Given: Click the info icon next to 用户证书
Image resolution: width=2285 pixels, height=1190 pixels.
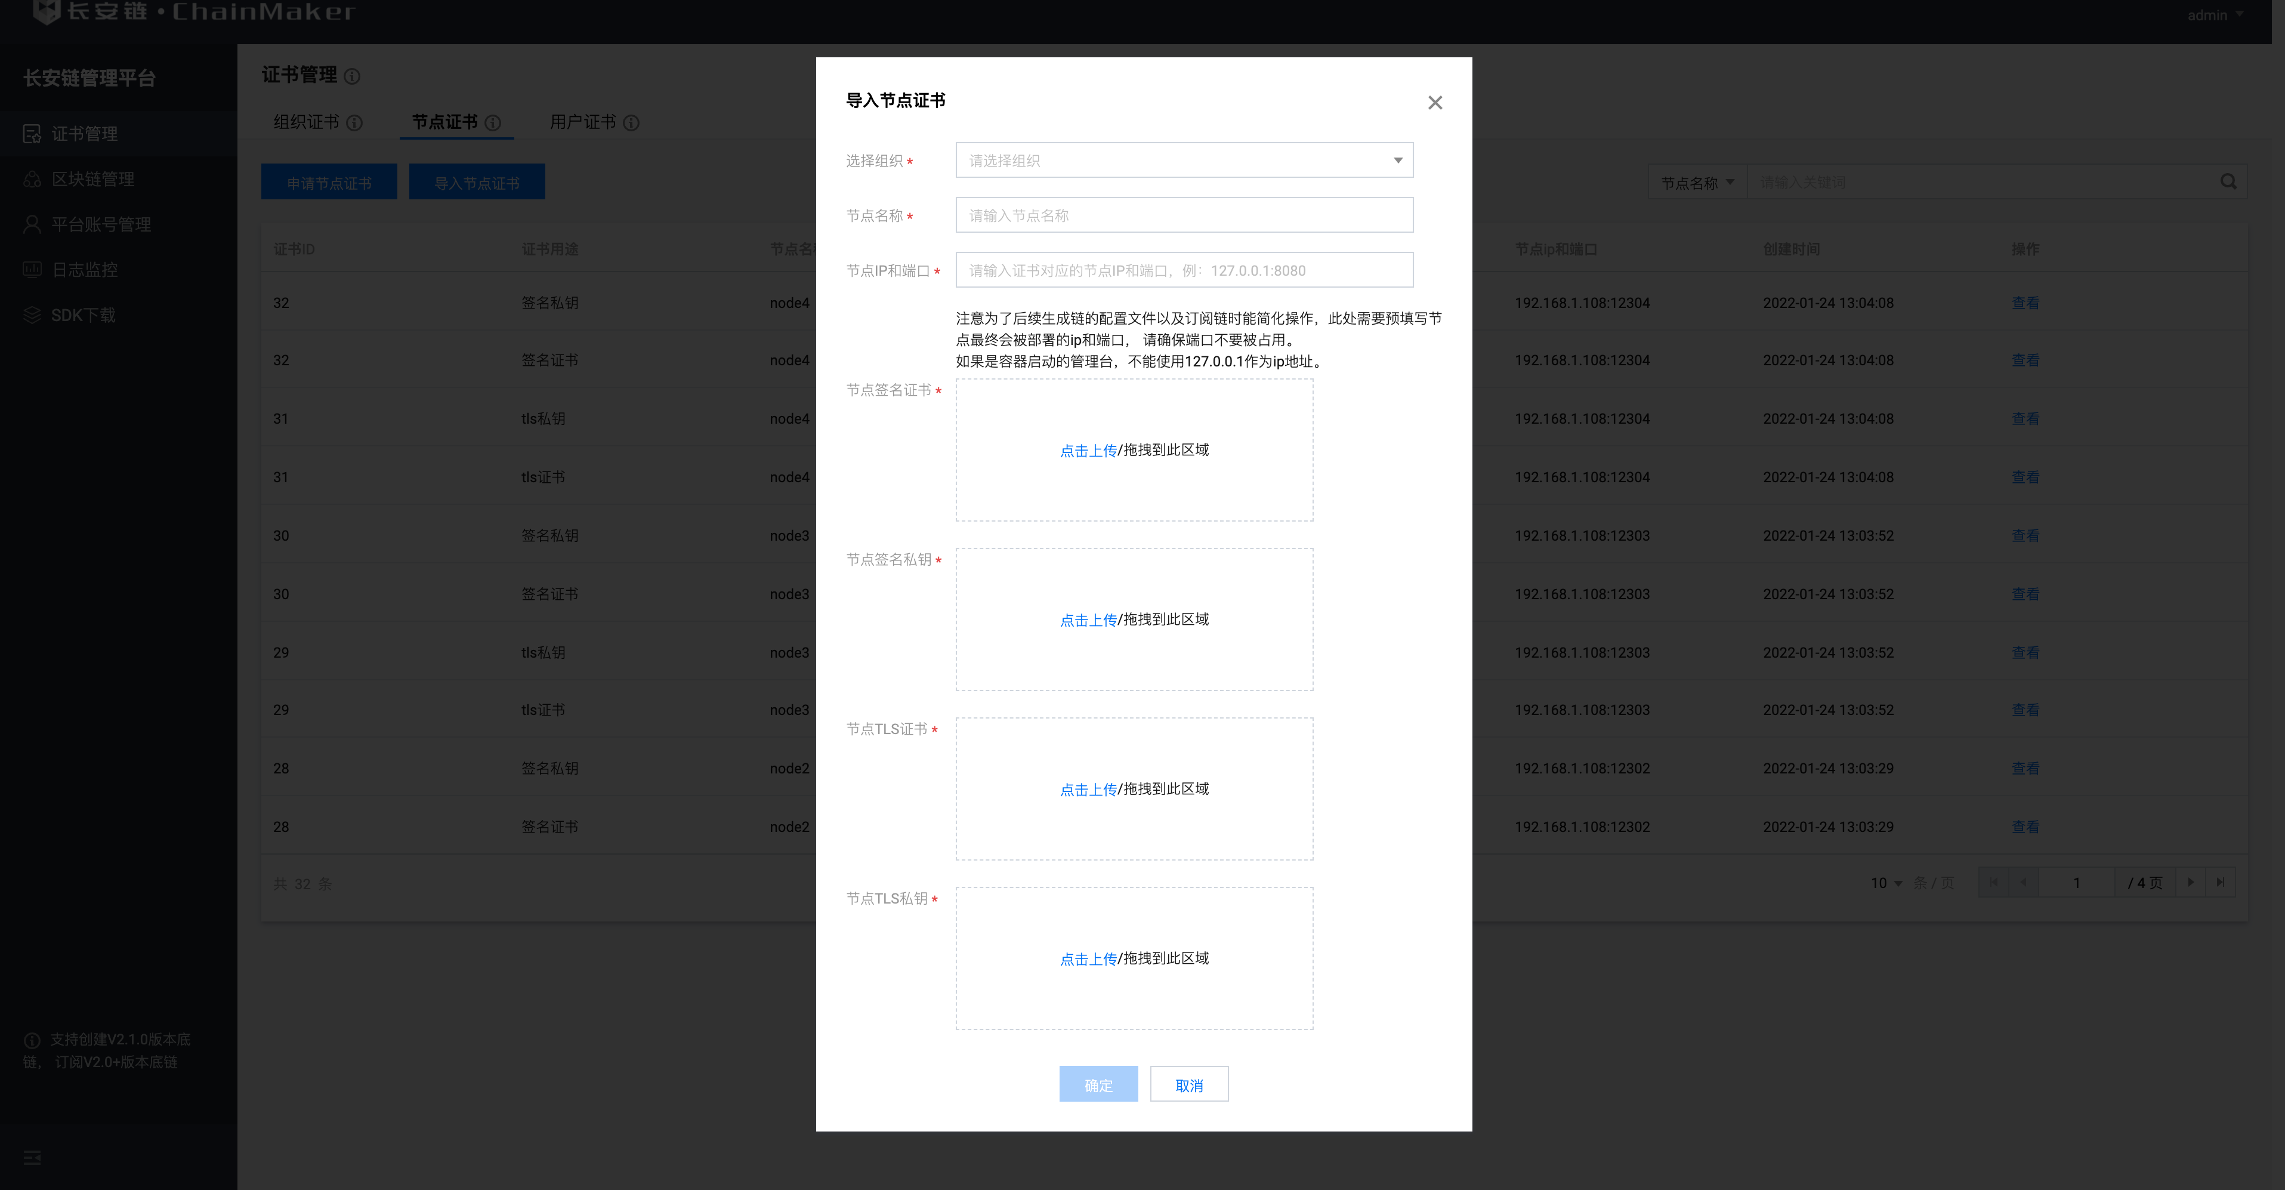Looking at the screenshot, I should coord(631,124).
